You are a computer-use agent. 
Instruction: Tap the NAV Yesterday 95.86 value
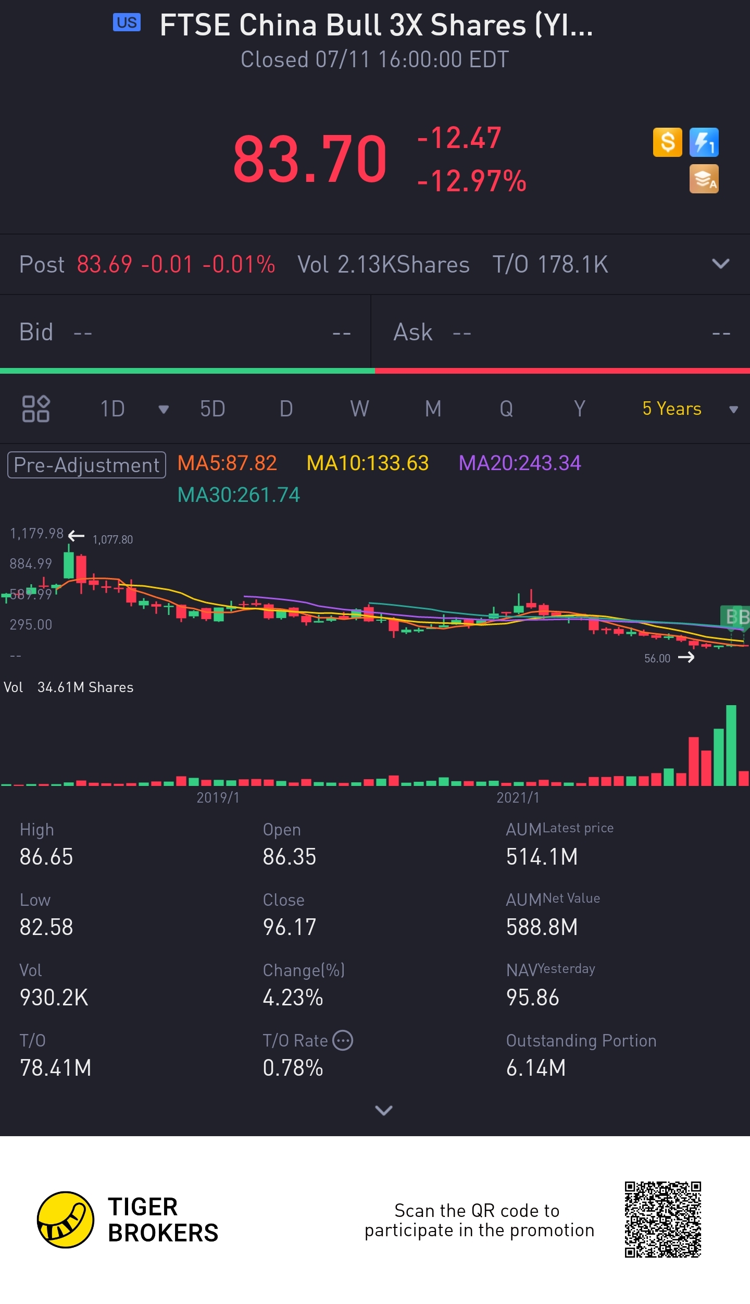[x=533, y=998]
